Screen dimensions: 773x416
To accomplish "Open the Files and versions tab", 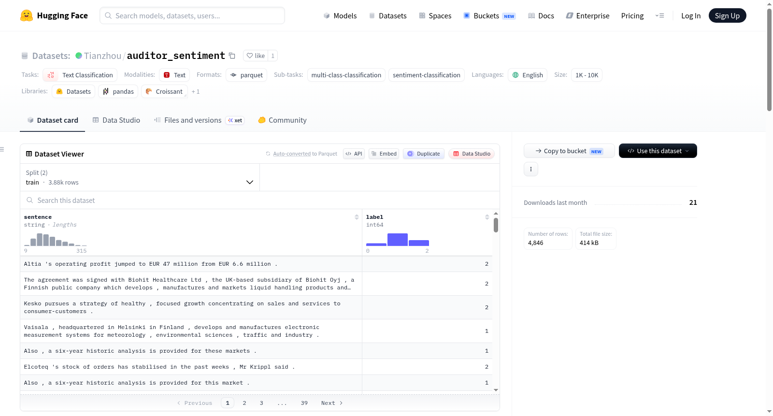I will point(199,120).
